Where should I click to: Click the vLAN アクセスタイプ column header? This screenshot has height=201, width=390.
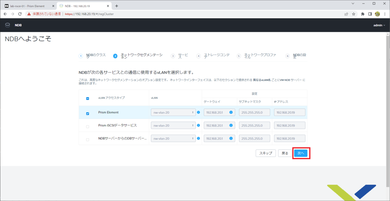tap(111, 98)
